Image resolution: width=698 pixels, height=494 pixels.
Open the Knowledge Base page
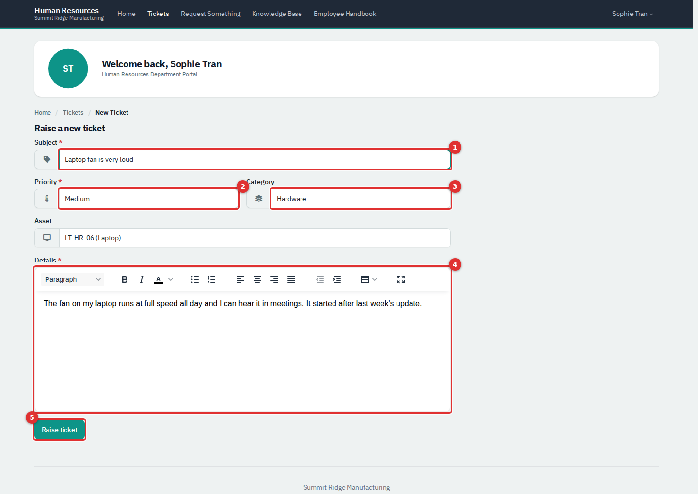point(277,14)
